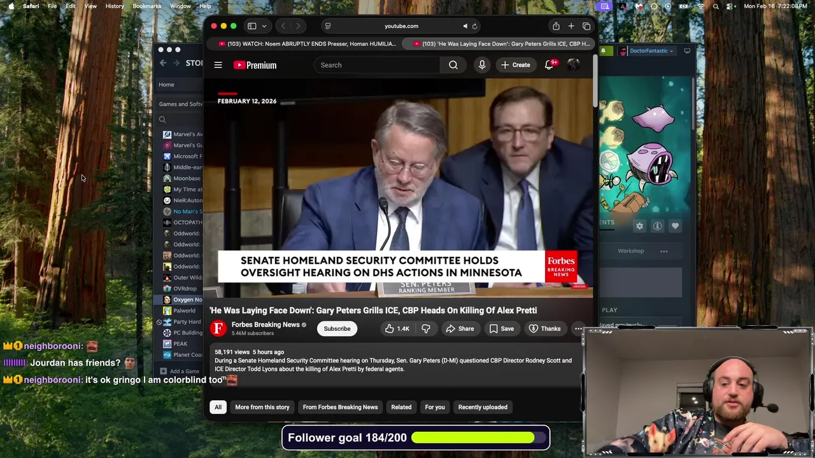Screen dimensions: 815x458
Task: Open Bookmarks menu in menu bar
Action: pos(146,6)
